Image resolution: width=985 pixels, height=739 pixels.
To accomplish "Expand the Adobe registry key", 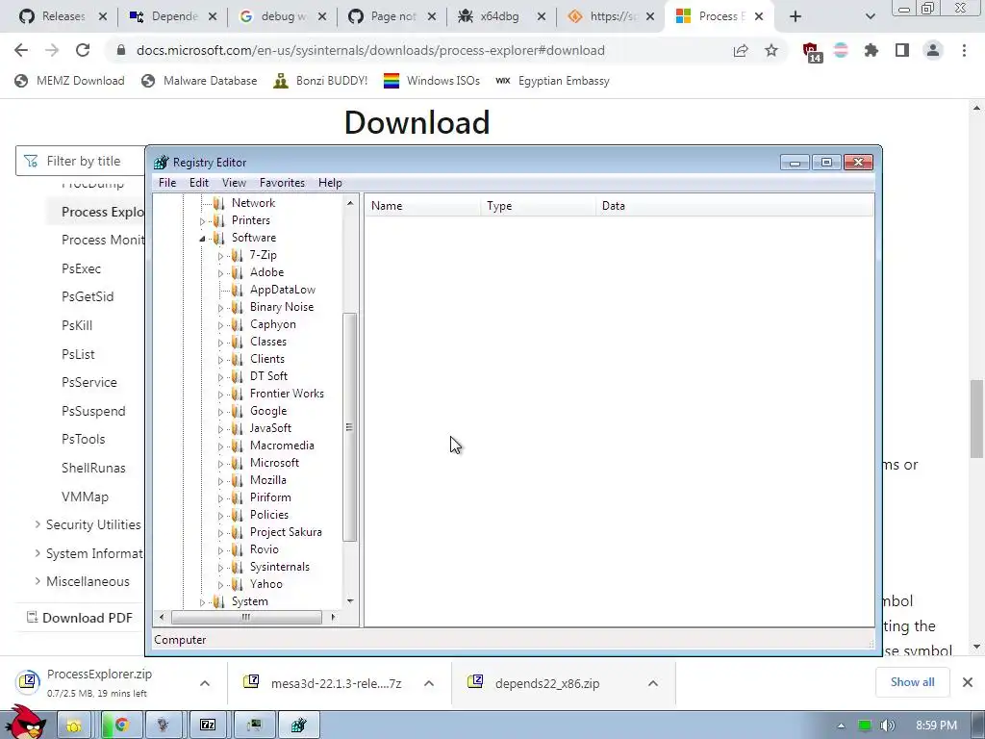I will pos(220,273).
